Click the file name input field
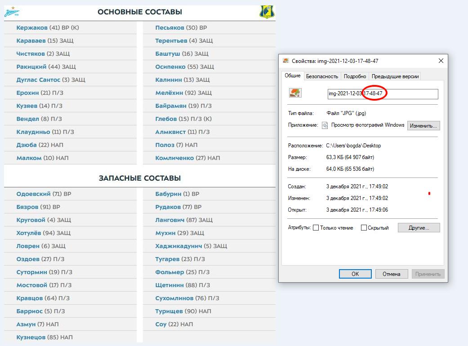The width and height of the screenshot is (468, 346). click(383, 93)
